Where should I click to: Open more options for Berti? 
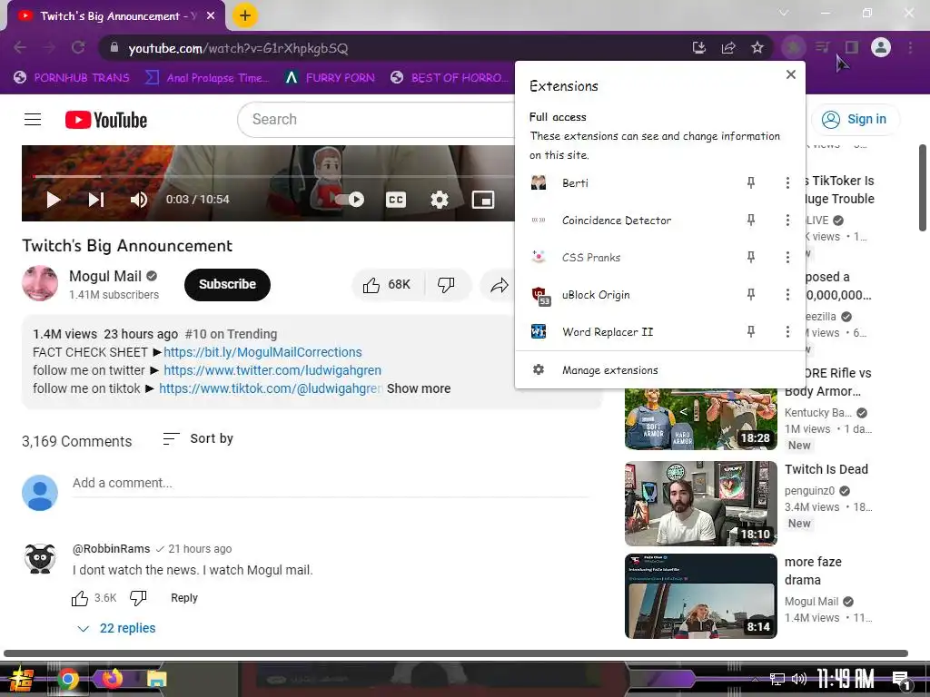pos(787,182)
